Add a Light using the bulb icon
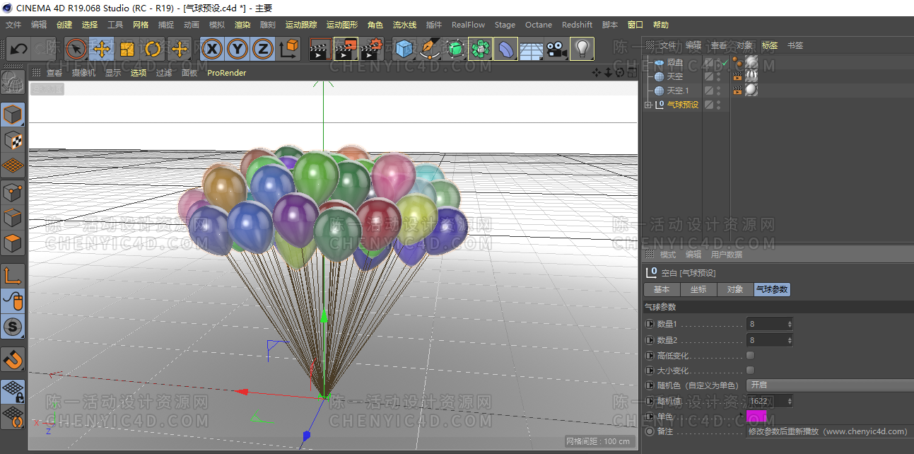 582,49
